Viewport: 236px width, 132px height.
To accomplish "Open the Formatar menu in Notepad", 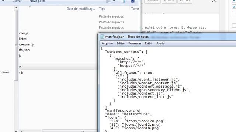I will [x=135, y=43].
